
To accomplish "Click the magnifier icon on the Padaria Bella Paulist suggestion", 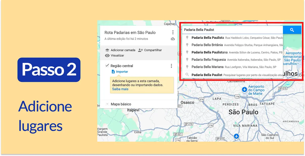I will (187, 74).
